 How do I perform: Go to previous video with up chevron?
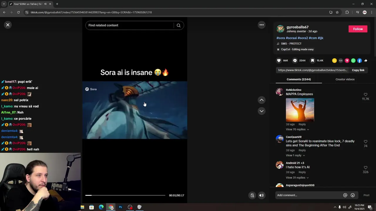[x=261, y=100]
